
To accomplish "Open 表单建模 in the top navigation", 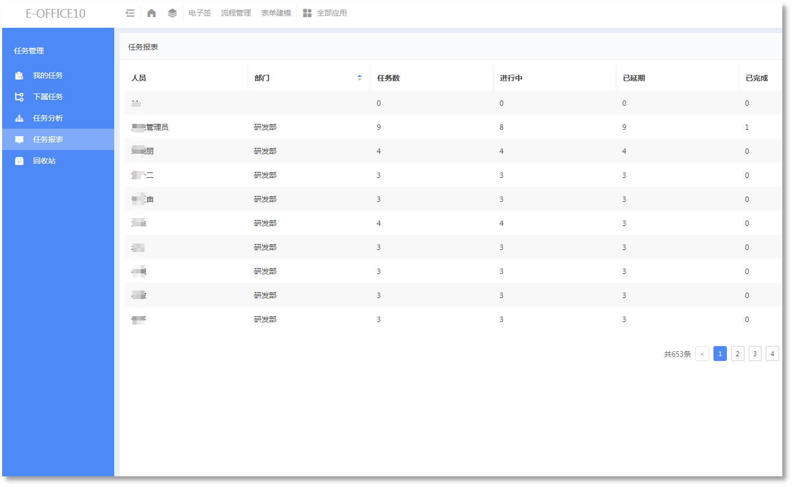I will pyautogui.click(x=276, y=13).
